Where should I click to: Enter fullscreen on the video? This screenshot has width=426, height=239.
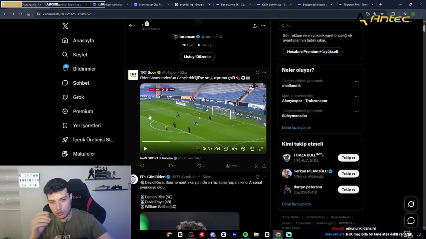pyautogui.click(x=261, y=149)
